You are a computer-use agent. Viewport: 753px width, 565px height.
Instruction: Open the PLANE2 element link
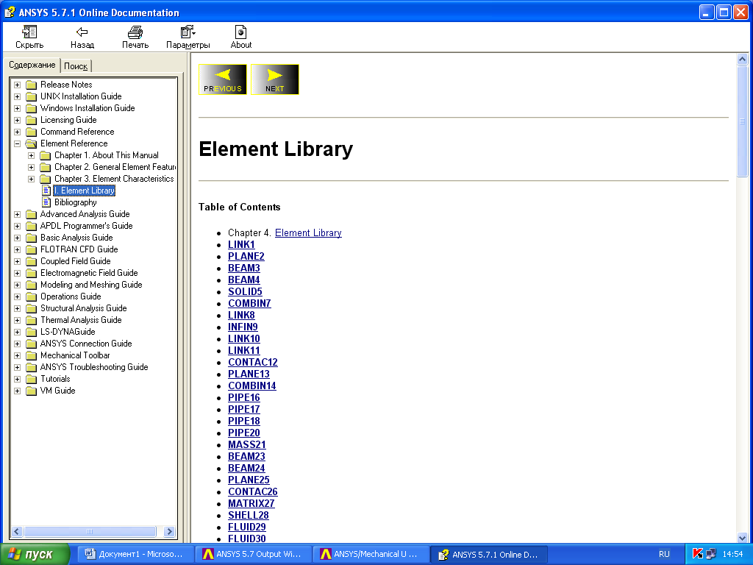[x=246, y=257]
